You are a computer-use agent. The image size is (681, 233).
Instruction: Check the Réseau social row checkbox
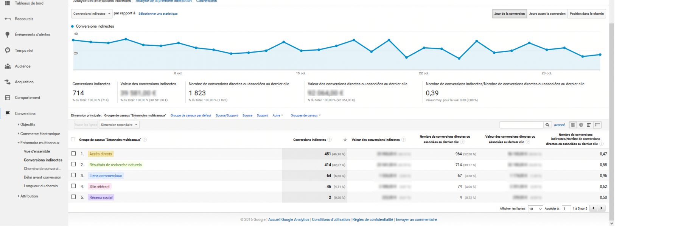[73, 197]
